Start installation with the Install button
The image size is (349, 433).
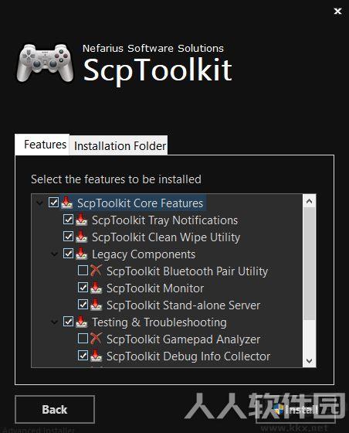(296, 409)
